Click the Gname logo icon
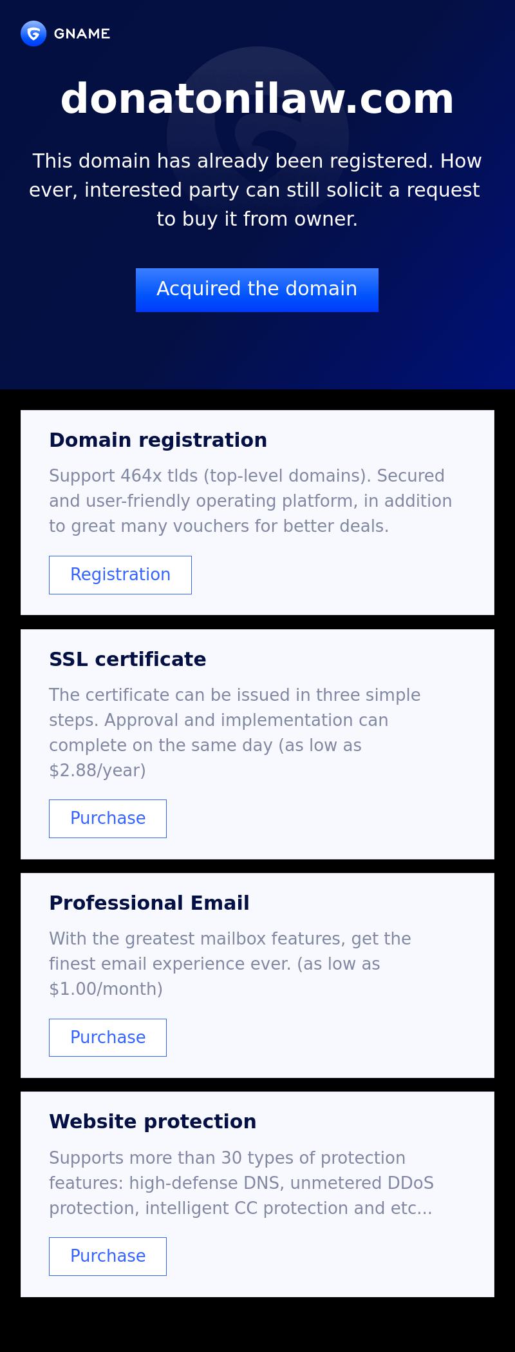Screen dimensions: 515x1352 [x=33, y=34]
